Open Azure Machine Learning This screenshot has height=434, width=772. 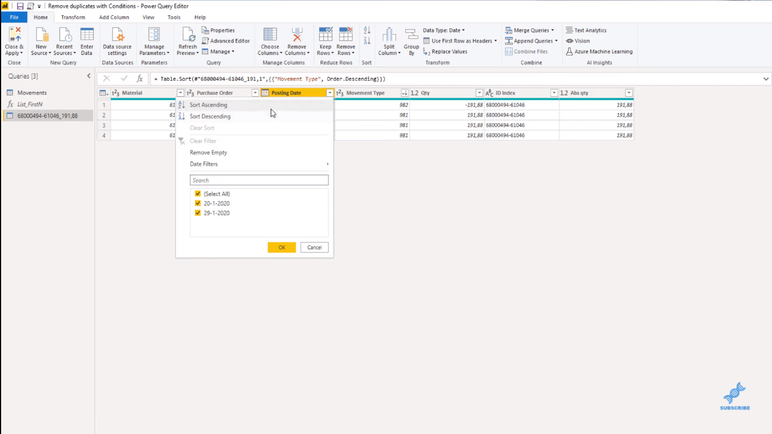click(600, 51)
